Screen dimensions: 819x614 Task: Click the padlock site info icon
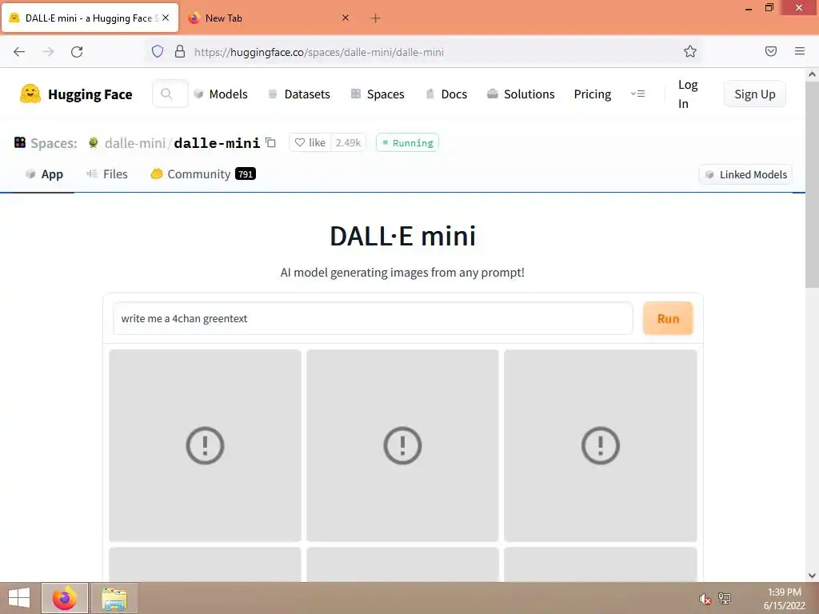pos(180,51)
